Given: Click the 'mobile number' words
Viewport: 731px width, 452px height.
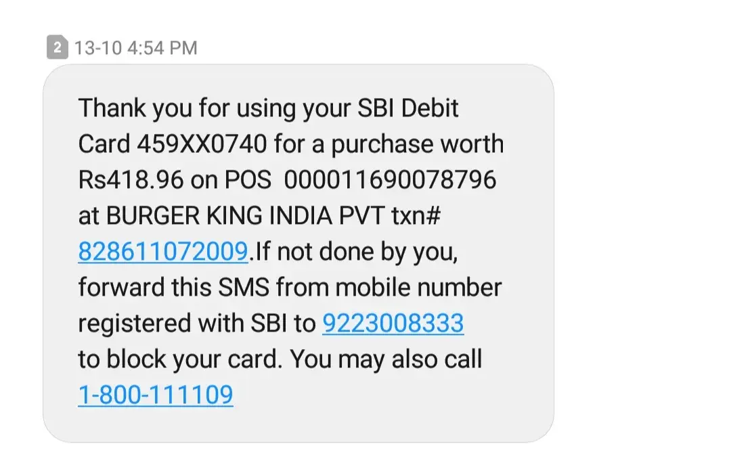Looking at the screenshot, I should click(x=418, y=288).
